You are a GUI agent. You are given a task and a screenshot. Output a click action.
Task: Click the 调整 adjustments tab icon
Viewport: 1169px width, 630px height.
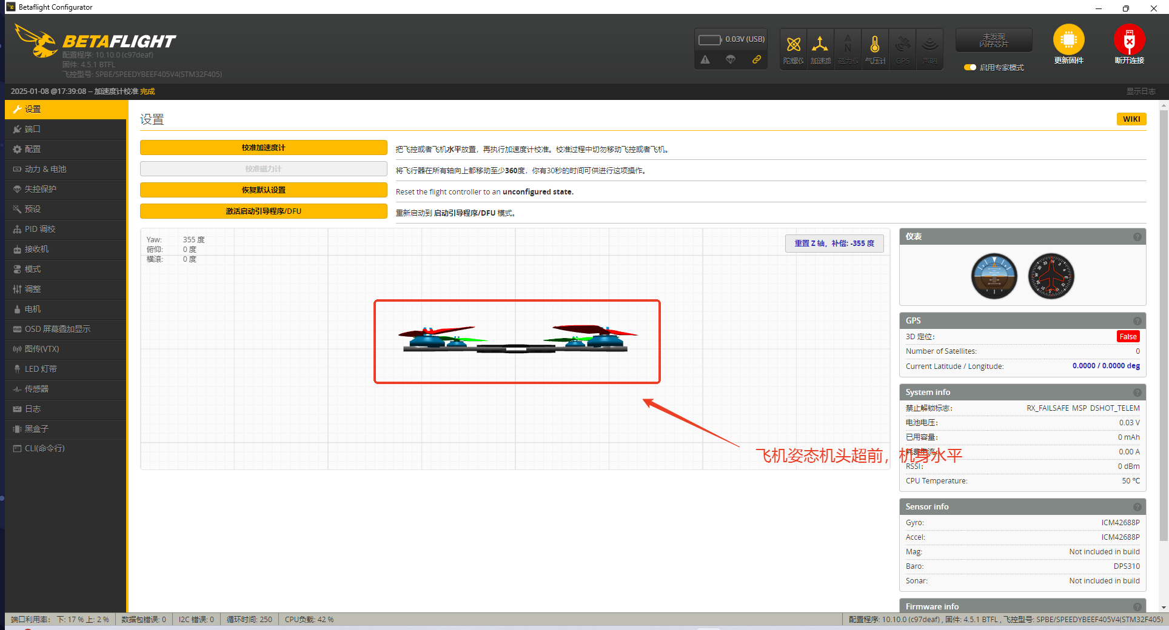[17, 289]
